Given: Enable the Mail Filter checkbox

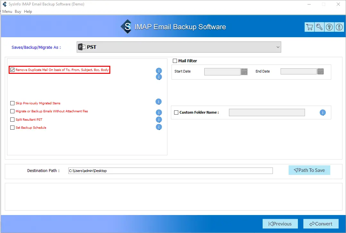Looking at the screenshot, I should [175, 61].
